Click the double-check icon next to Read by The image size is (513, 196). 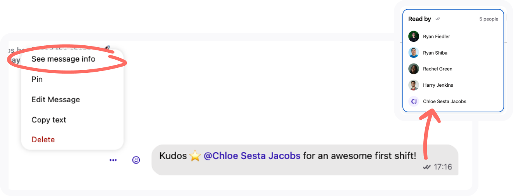tap(438, 19)
